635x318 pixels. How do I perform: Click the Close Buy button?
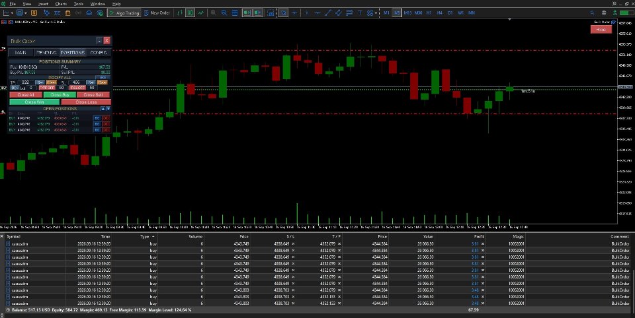[x=60, y=94]
